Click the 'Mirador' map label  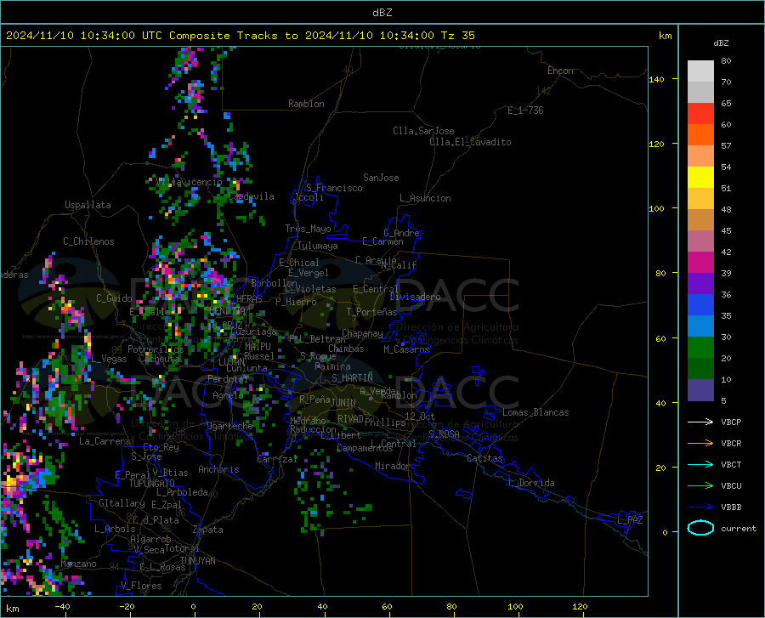[392, 466]
